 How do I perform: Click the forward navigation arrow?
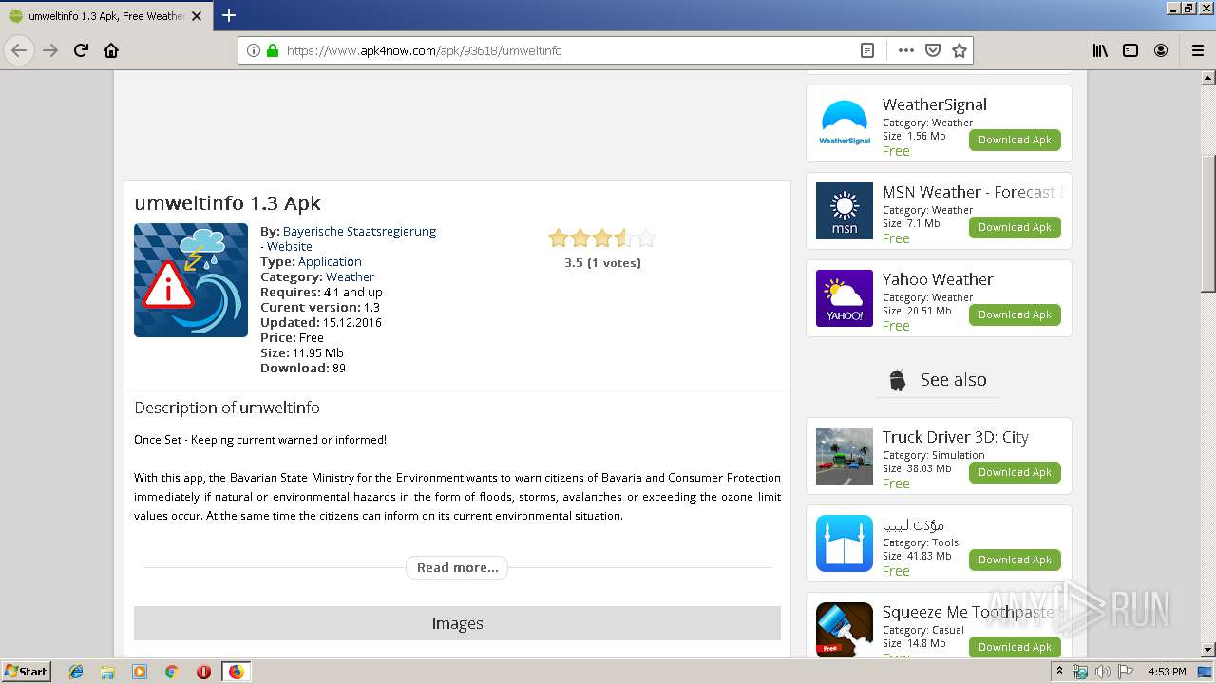coord(50,50)
